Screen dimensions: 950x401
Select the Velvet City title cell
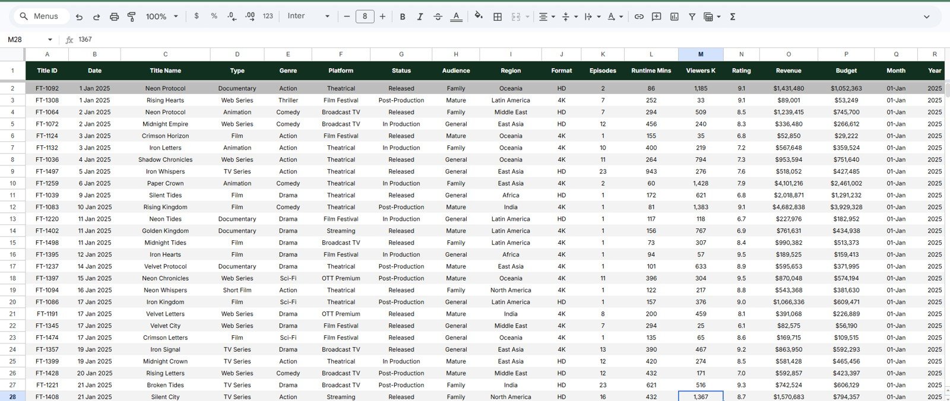tap(166, 326)
